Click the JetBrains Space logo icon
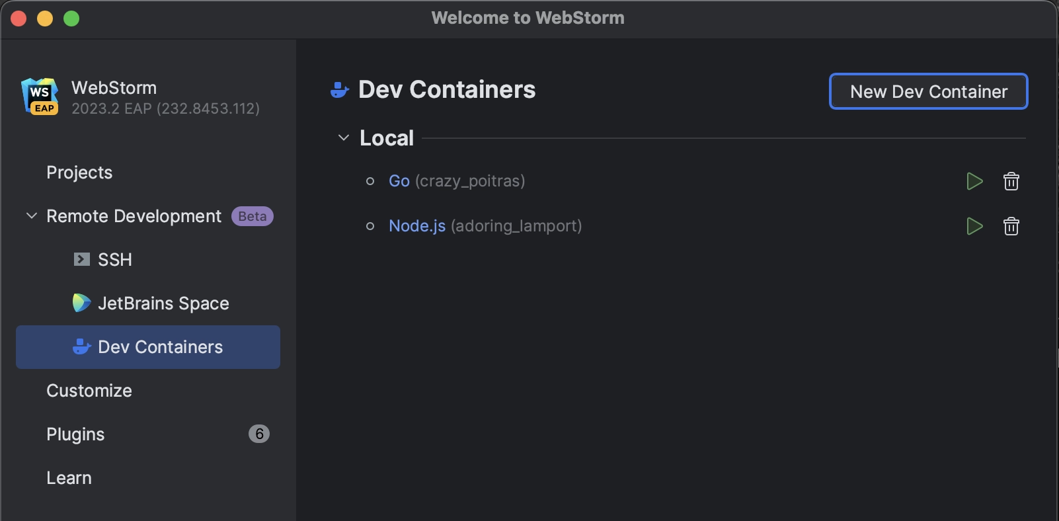 (81, 303)
